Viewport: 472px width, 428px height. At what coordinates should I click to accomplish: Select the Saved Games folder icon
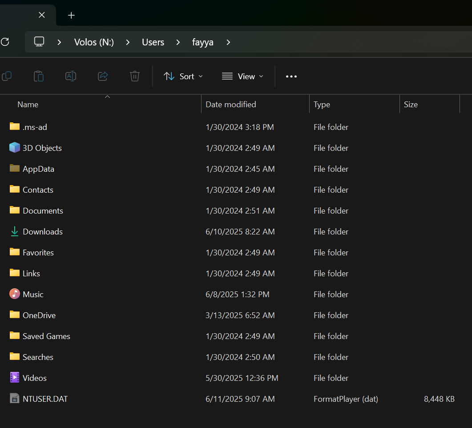click(x=14, y=335)
